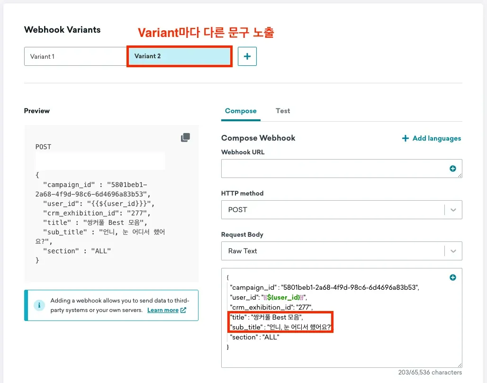This screenshot has height=383, width=487.
Task: Click the "title" line in the preview panel
Action: [95, 223]
